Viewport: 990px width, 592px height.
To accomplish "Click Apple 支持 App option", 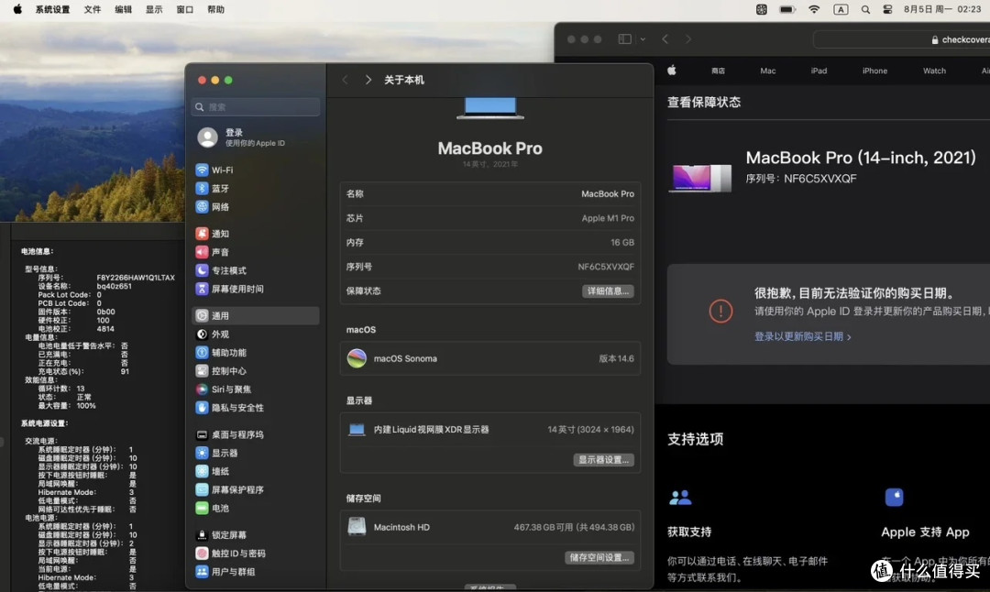I will point(925,532).
